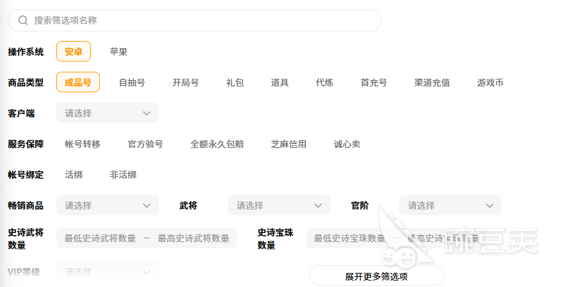The width and height of the screenshot is (562, 287).
Task: Click 展开更多筛选项 button
Action: tap(376, 277)
